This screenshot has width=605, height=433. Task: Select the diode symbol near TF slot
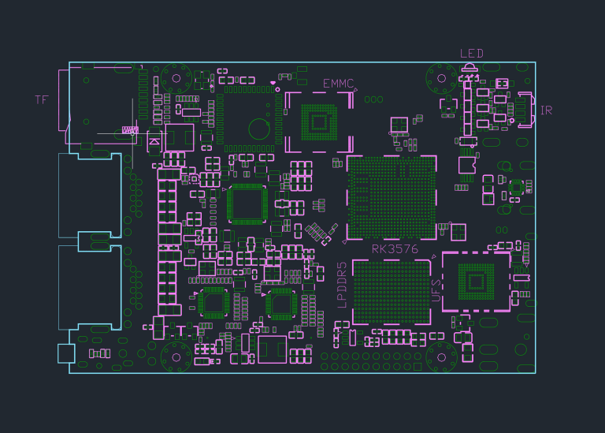click(154, 141)
